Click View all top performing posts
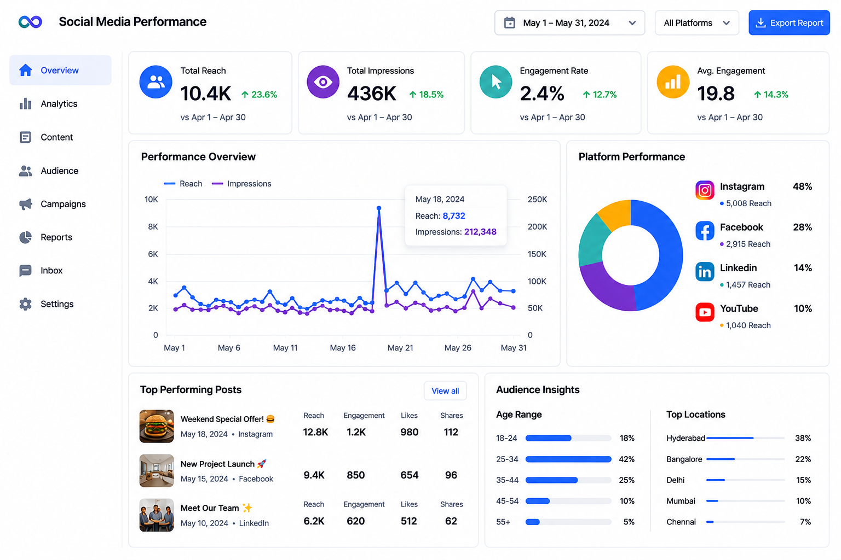The height and width of the screenshot is (560, 841). click(445, 390)
